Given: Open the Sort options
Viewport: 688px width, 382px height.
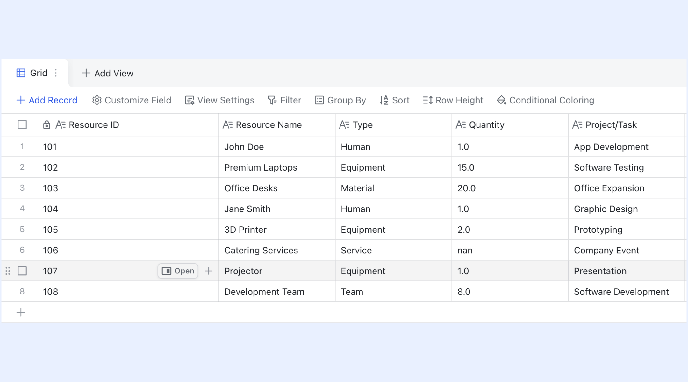Looking at the screenshot, I should coord(394,100).
